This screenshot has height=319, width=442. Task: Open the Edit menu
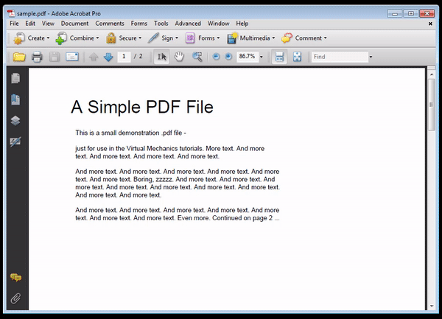(30, 24)
